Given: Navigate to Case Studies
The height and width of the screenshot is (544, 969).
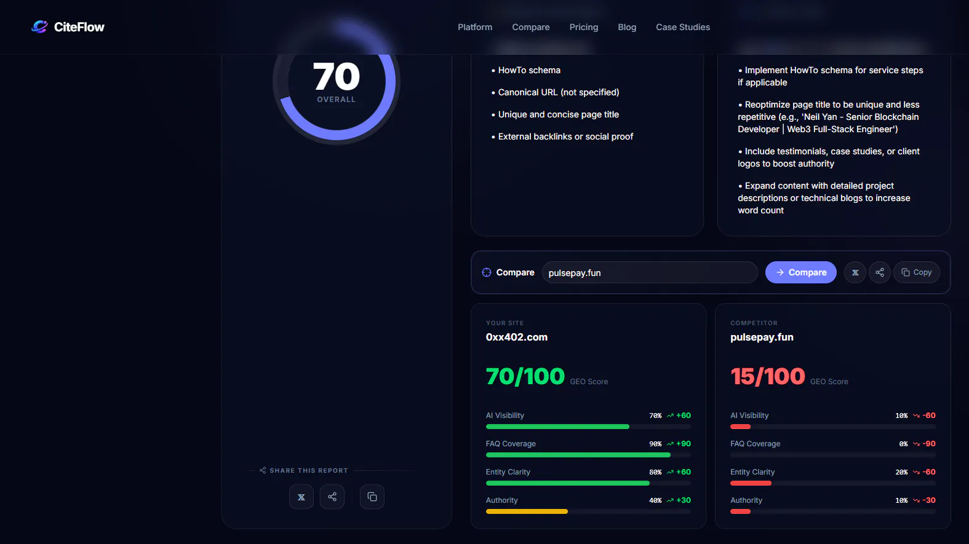Looking at the screenshot, I should click(683, 27).
